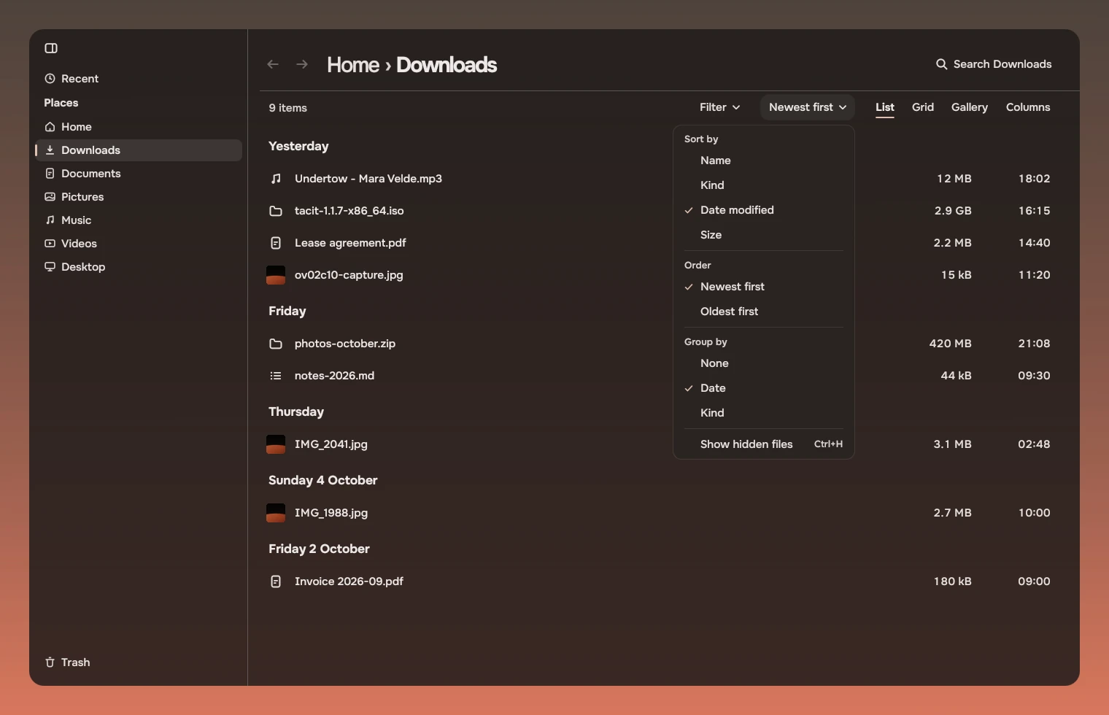
Task: Go back with the left arrow
Action: click(273, 64)
